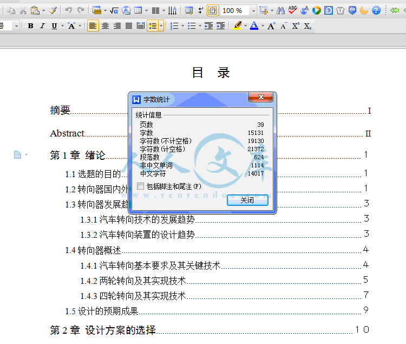The image size is (406, 344).
Task: Click the select objects icon
Action: point(264,11)
